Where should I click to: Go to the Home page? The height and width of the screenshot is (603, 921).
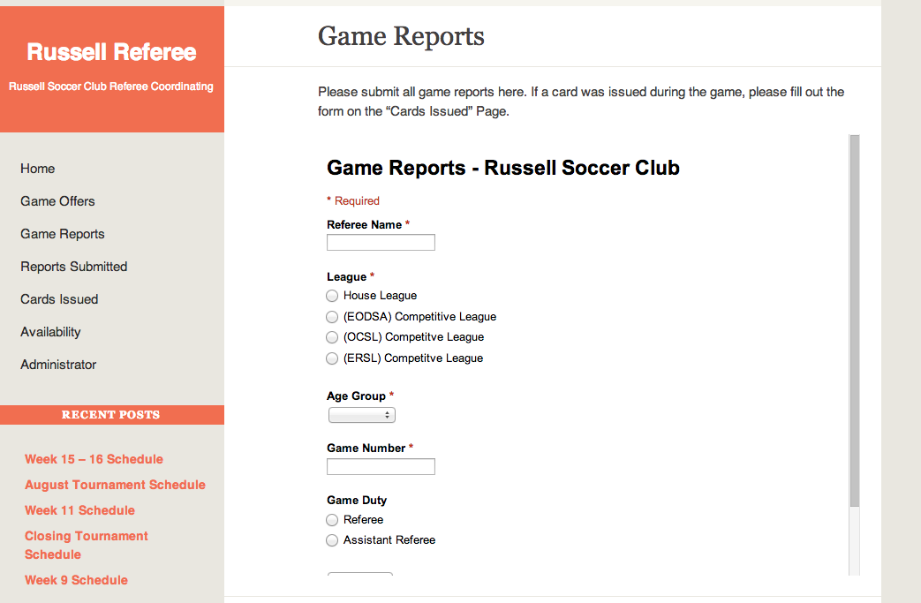[x=38, y=169]
